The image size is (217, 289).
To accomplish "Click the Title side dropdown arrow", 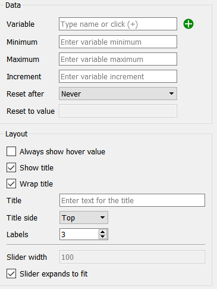I will [102, 217].
